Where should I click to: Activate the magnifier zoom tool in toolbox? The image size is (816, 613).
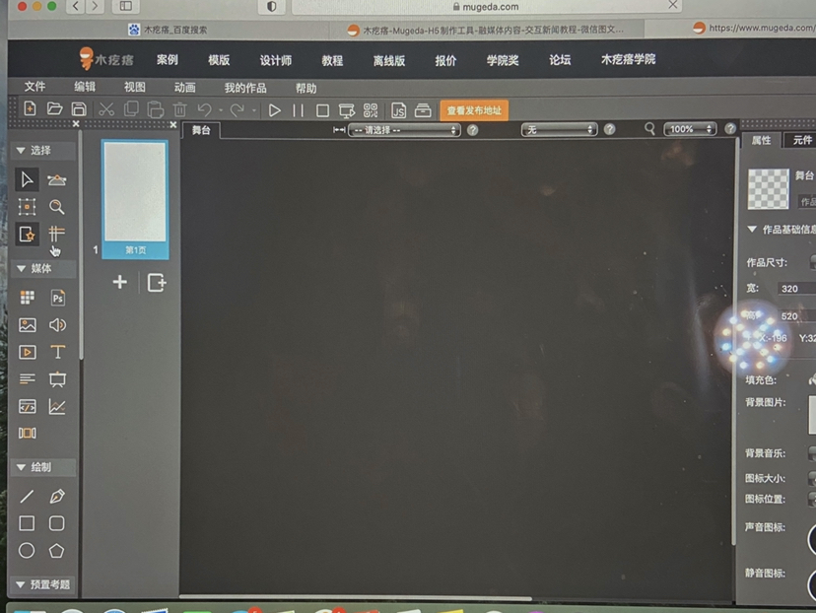57,207
